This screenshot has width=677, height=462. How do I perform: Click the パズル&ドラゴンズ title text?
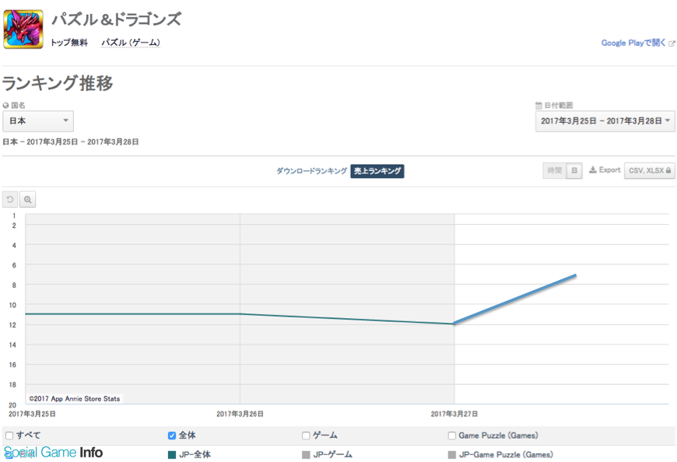coord(117,19)
